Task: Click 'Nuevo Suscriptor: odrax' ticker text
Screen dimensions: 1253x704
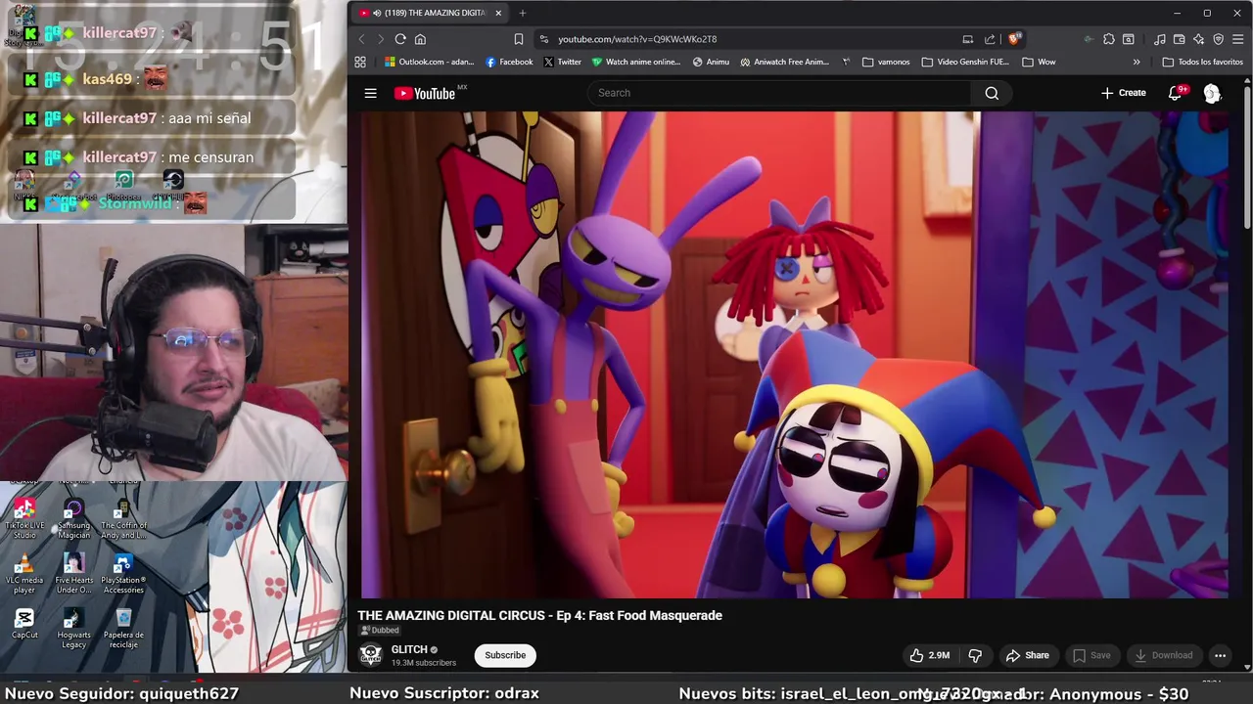Action: click(x=444, y=693)
